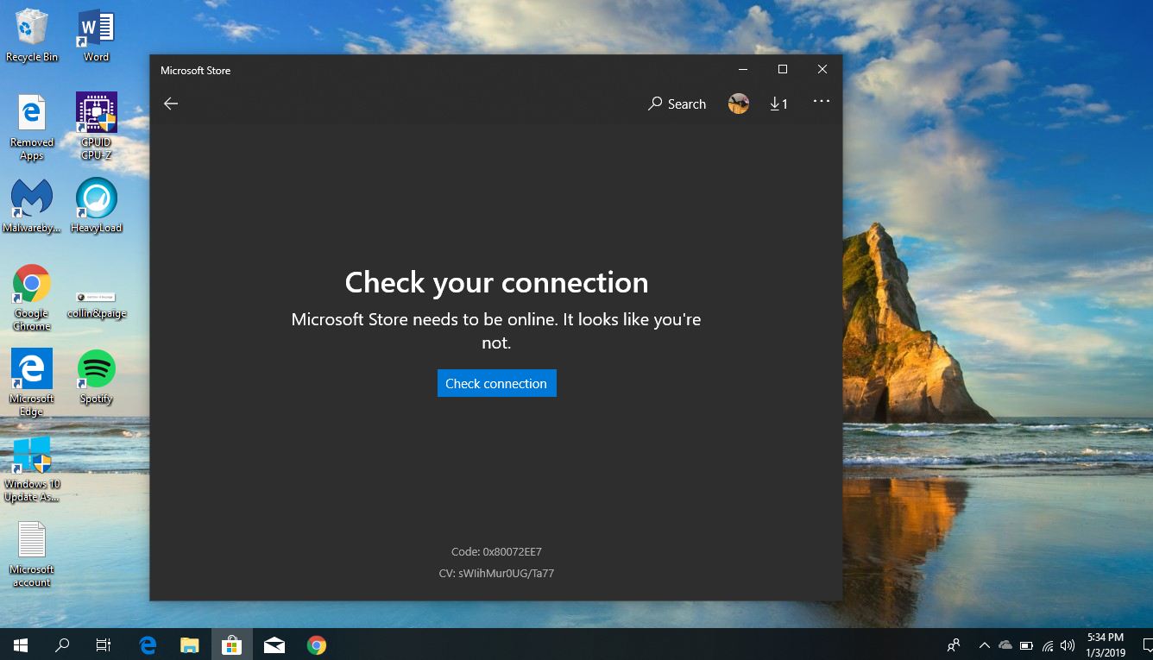Click the Check connection button

pos(497,383)
